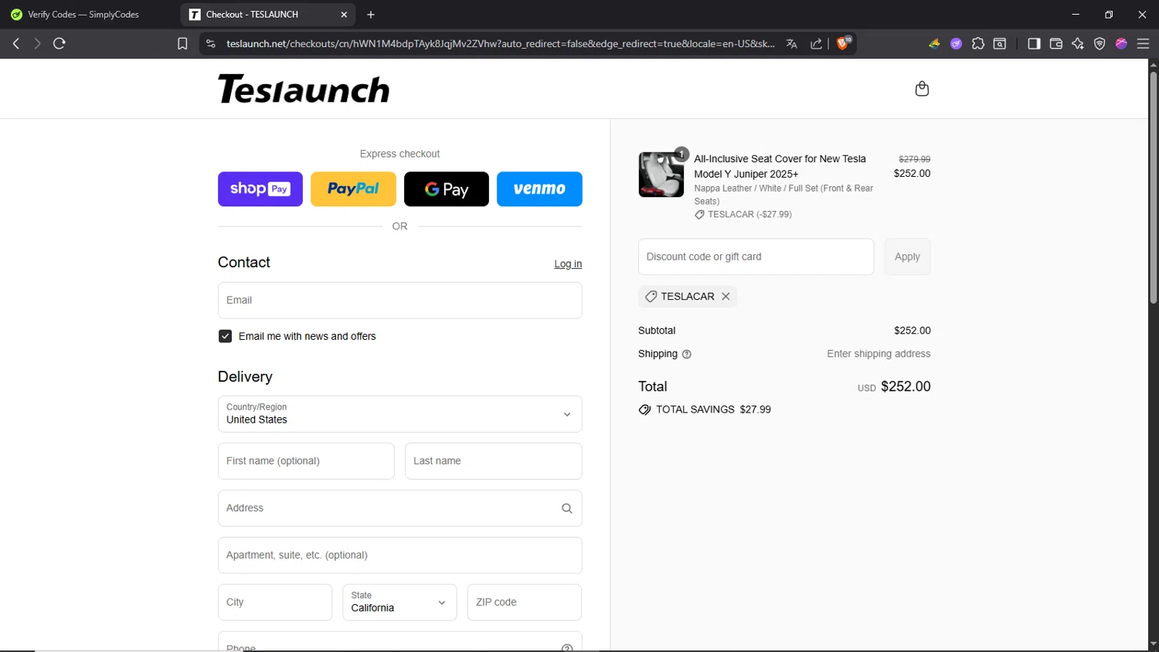Screen dimensions: 1159x652
Task: Remove the TESLACAR discount code
Action: point(726,297)
